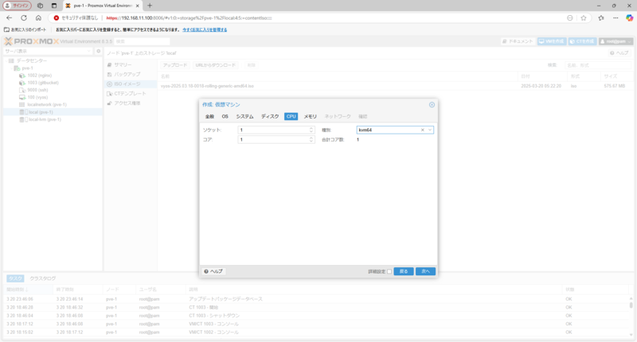
Task: Open the browser home icon
Action: [38, 17]
